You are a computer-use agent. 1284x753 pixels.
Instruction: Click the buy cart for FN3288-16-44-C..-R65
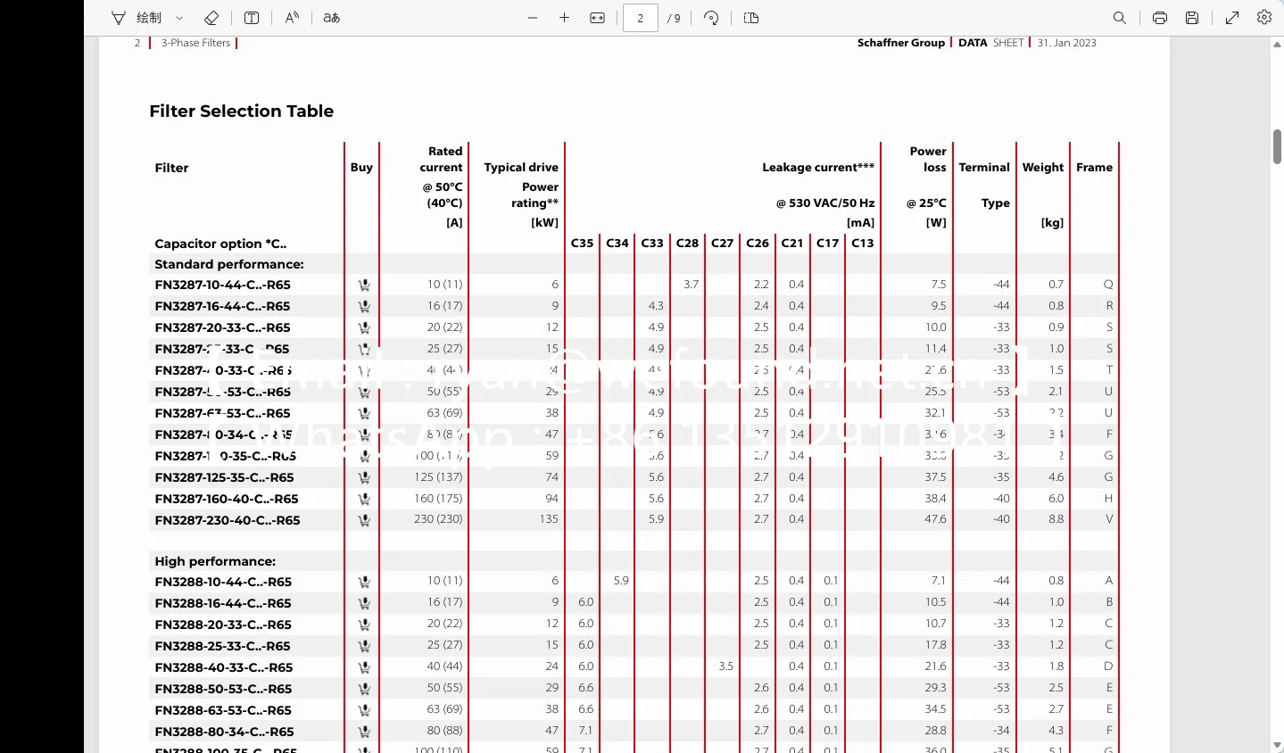click(364, 603)
